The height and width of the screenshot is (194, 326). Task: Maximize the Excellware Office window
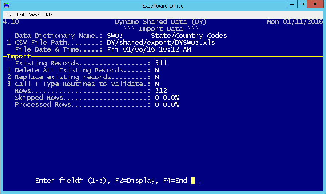(x=302, y=4)
